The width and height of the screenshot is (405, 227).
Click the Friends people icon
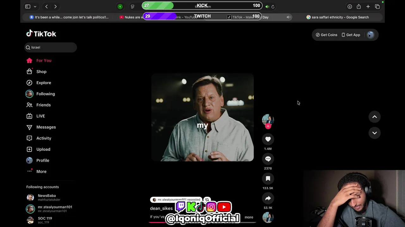29,105
